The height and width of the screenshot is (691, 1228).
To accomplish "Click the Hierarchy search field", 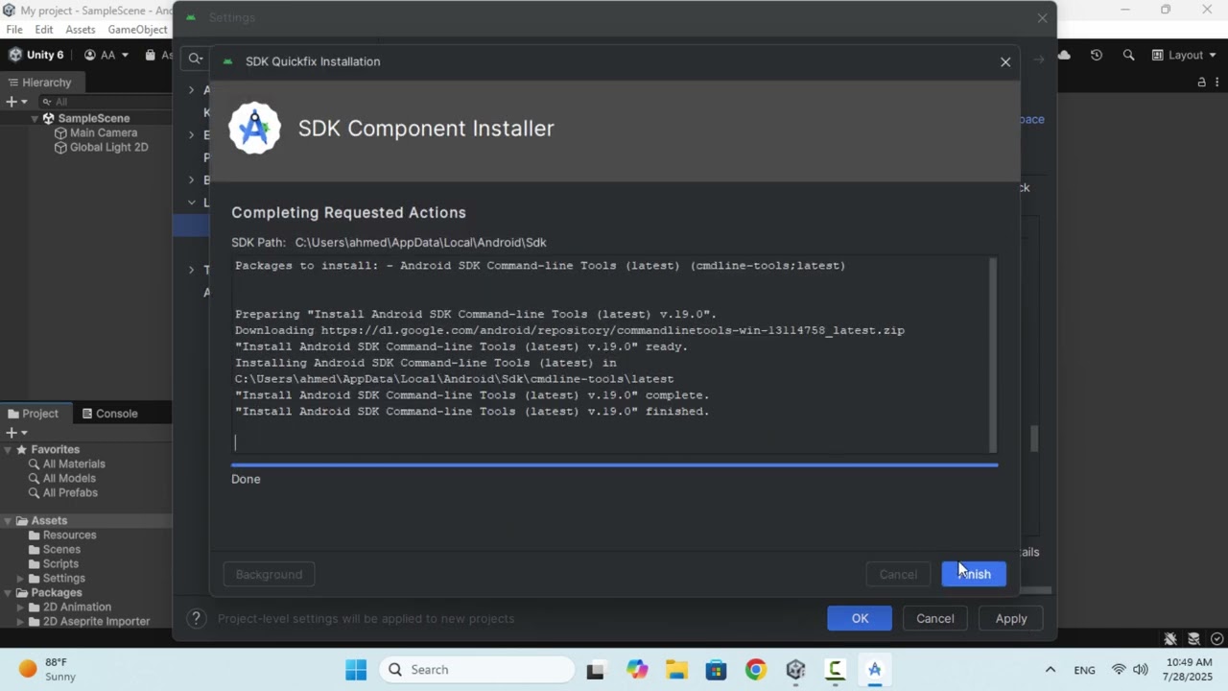I will click(x=104, y=102).
